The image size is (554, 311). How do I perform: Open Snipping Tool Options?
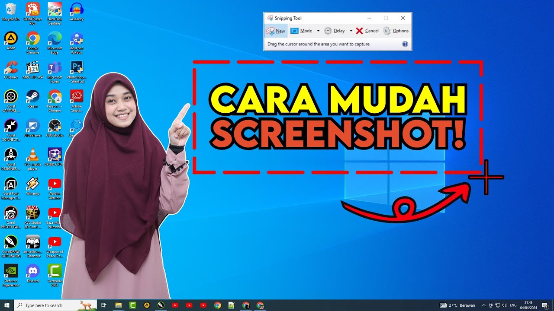coord(396,31)
